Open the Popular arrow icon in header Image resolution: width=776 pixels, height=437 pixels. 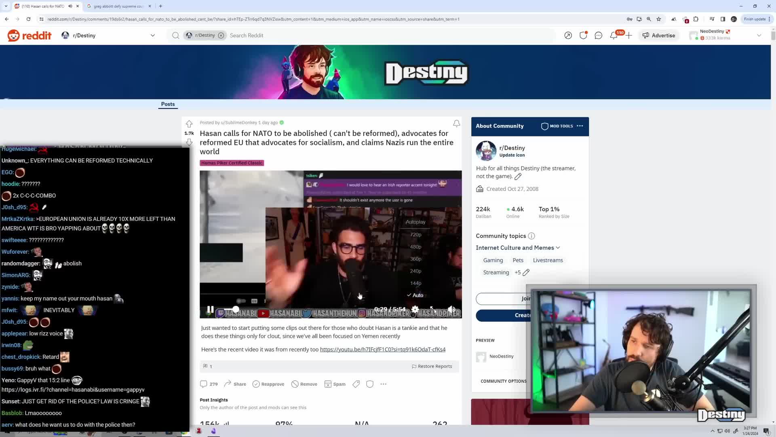click(568, 36)
